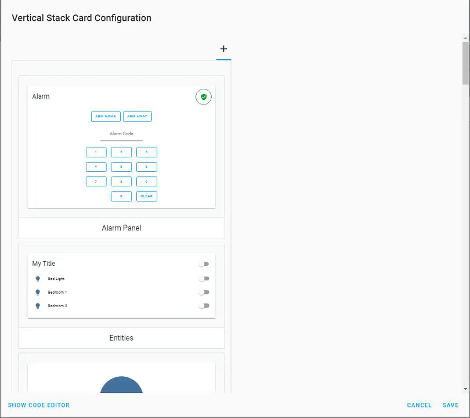Click the Bedroom 2 bulb icon
This screenshot has width=470, height=418.
38,306
